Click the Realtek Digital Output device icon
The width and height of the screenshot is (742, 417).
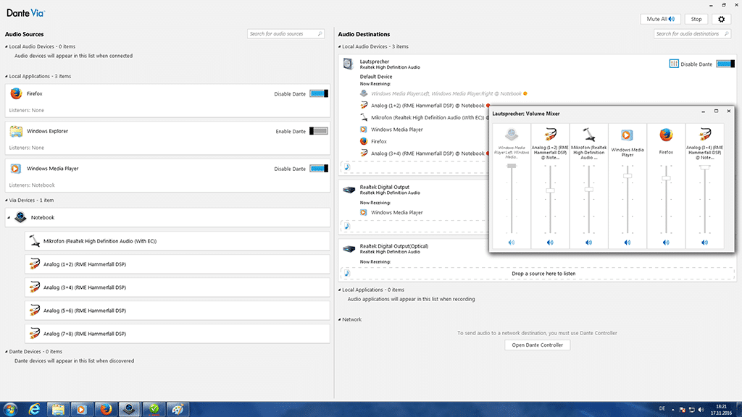coord(349,190)
